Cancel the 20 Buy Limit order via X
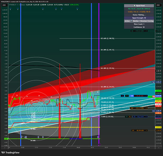The width and height of the screenshot is (163, 156). (x=146, y=117)
